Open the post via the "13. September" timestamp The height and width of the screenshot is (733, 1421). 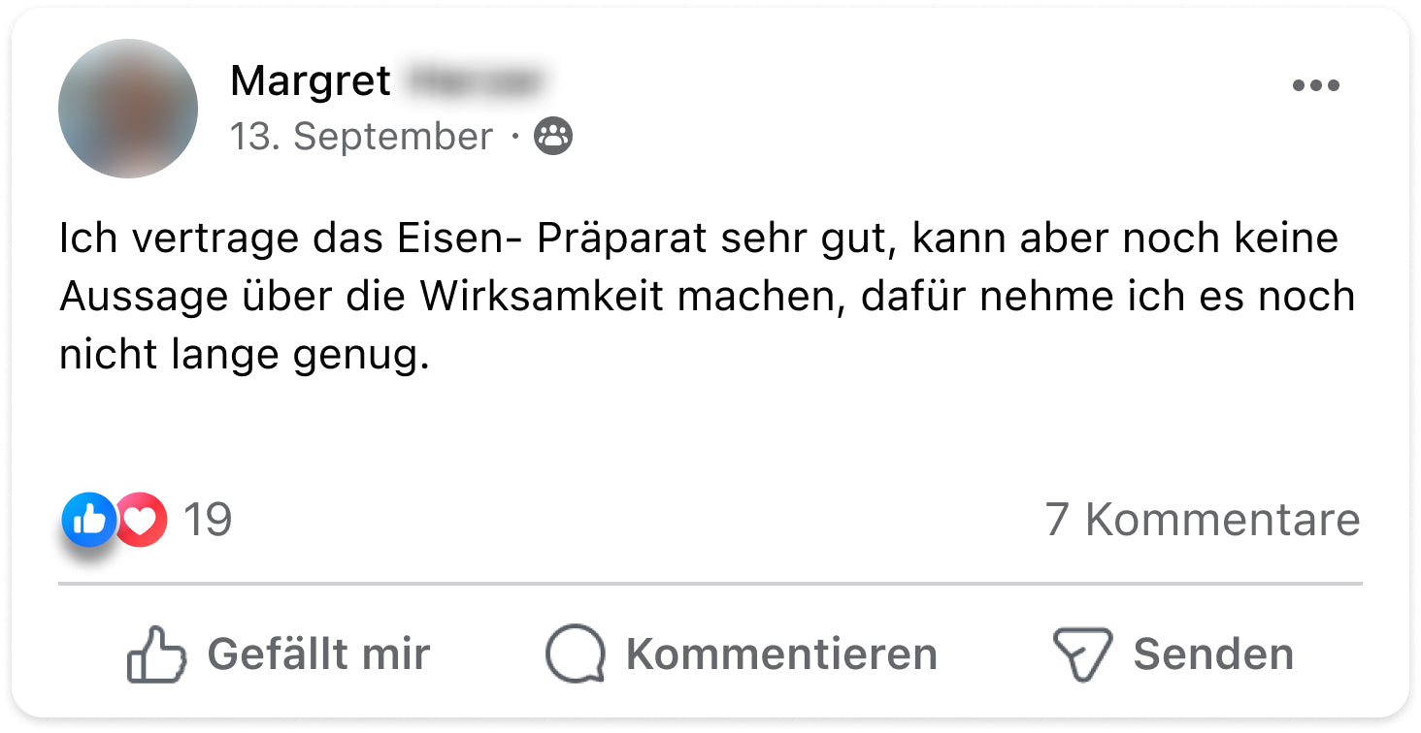coord(361,137)
